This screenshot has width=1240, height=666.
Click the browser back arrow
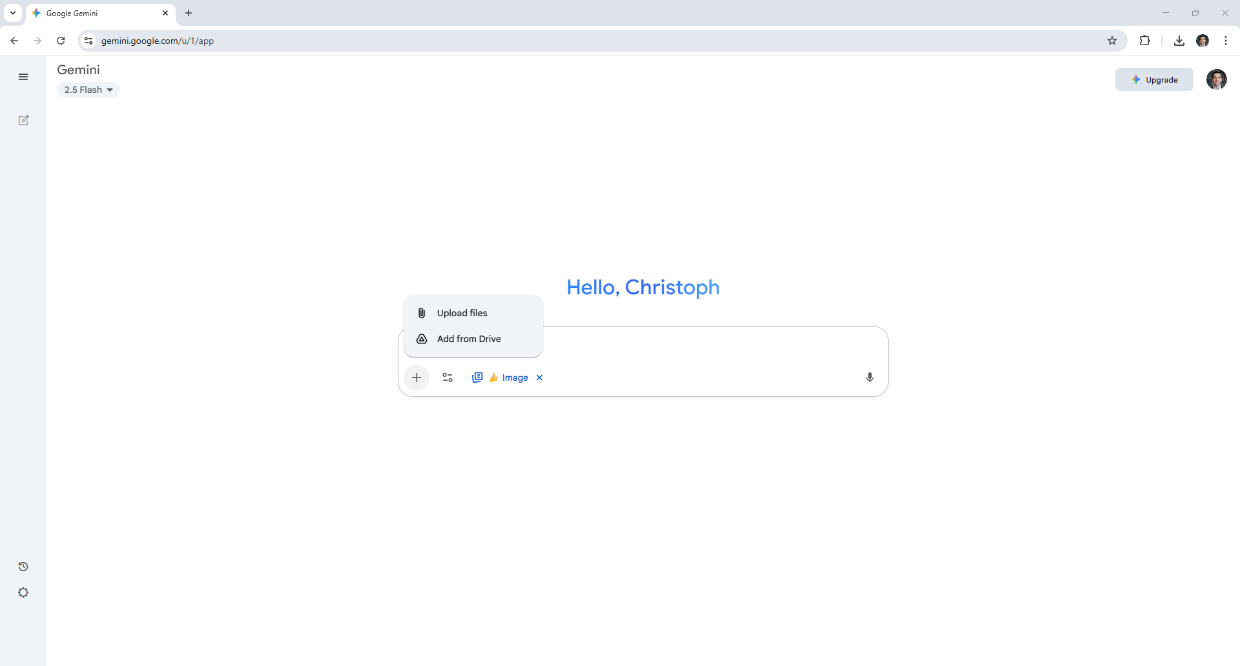coord(14,40)
